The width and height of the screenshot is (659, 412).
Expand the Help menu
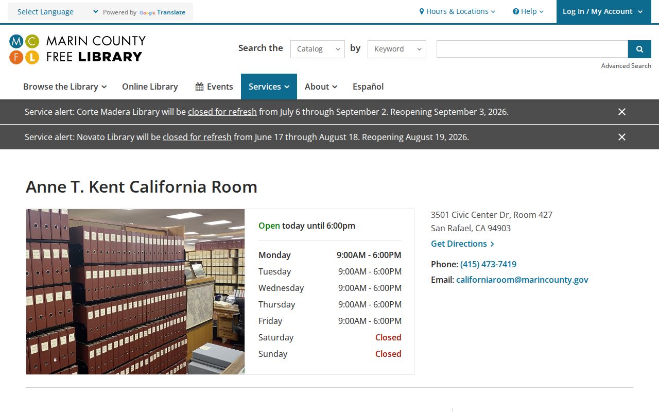click(528, 11)
